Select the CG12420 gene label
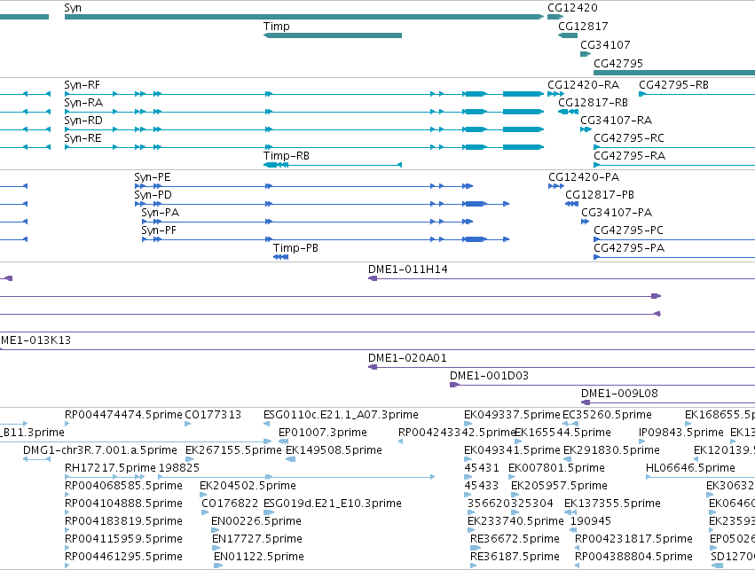Image resolution: width=755 pixels, height=570 pixels. point(572,8)
